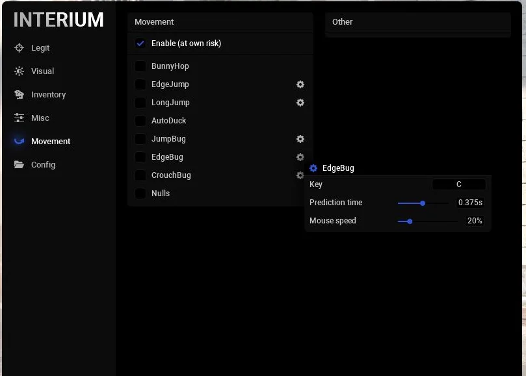
Task: Click the Legit crosshair icon in sidebar
Action: tap(19, 48)
